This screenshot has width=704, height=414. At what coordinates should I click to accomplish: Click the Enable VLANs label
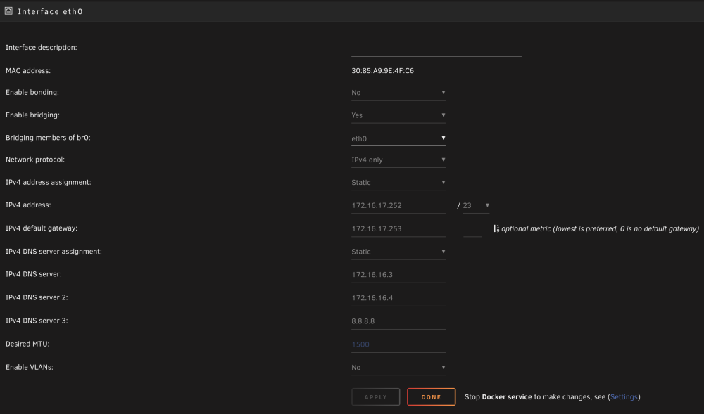[29, 367]
